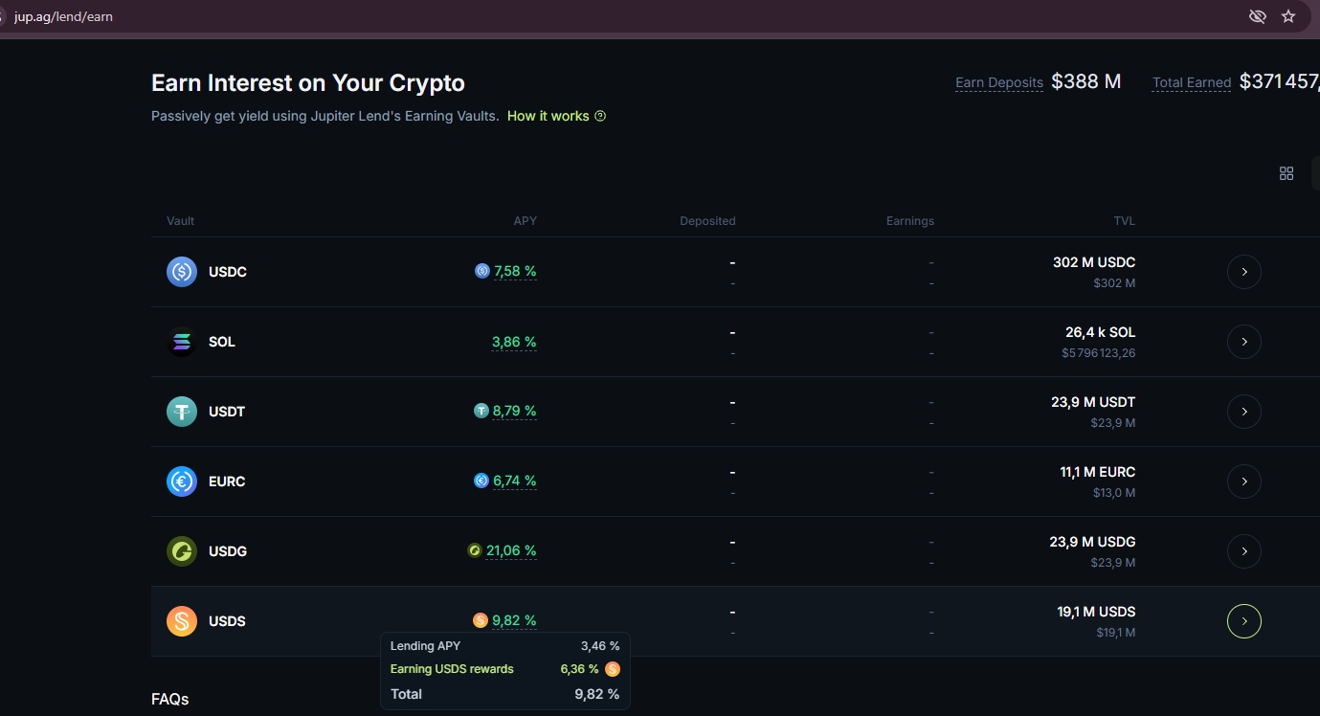Click the 302 M USDC TVL value

tap(1094, 262)
